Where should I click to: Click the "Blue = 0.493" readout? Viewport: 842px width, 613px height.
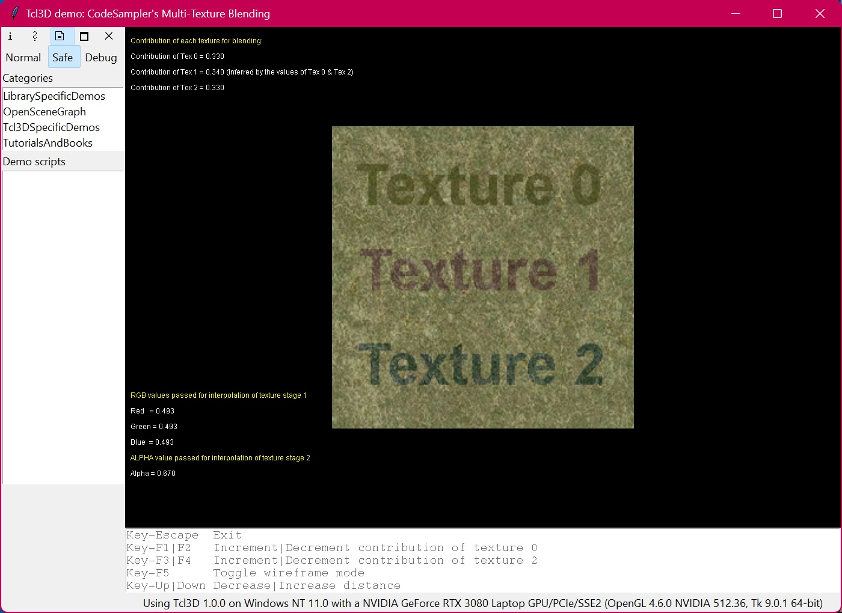click(152, 442)
